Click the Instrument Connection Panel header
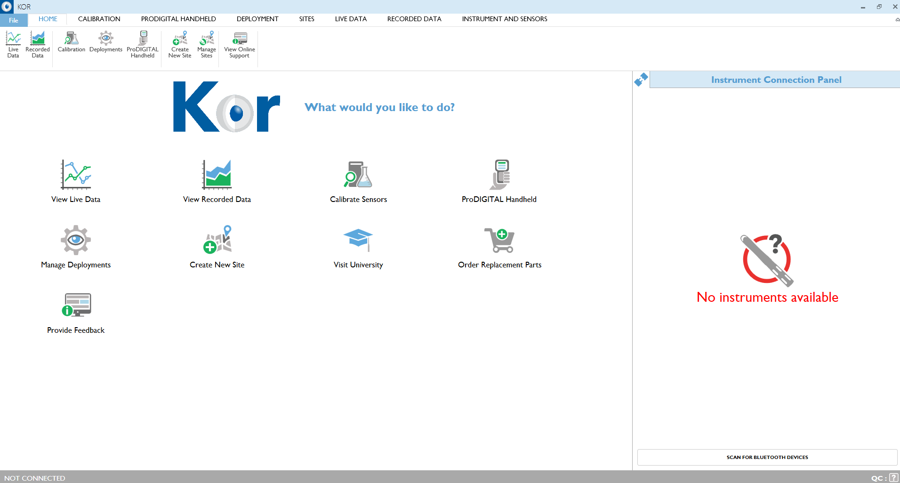The height and width of the screenshot is (483, 900). (775, 80)
